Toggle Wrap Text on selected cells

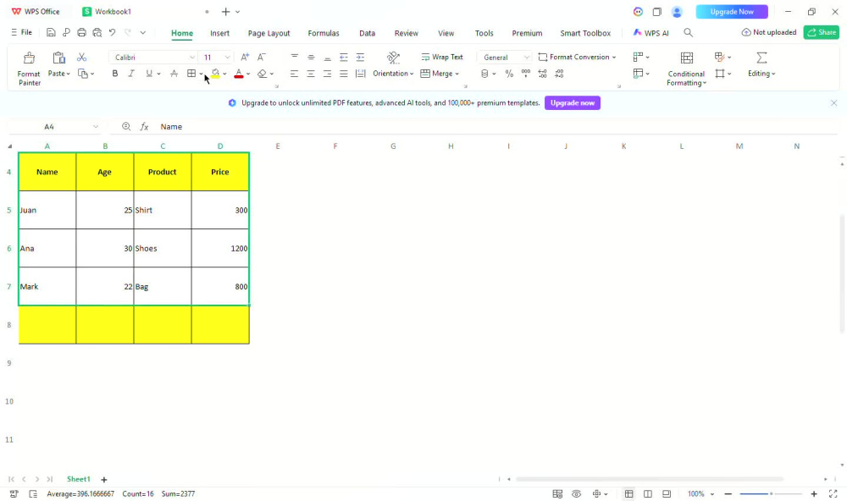point(442,57)
